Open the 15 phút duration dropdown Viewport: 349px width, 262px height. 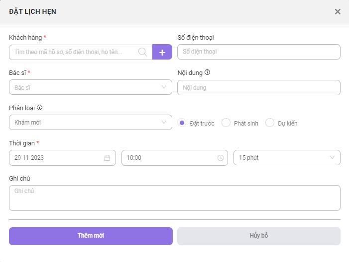coord(287,158)
